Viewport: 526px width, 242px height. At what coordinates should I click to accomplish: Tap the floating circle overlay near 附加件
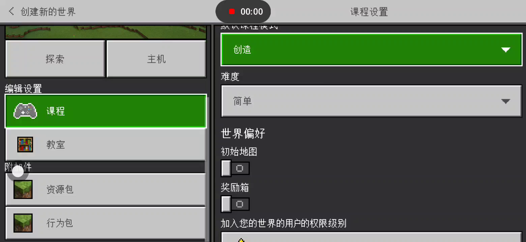[18, 172]
